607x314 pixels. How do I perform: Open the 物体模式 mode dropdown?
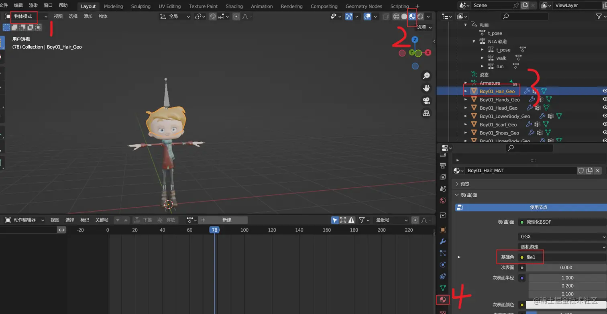pyautogui.click(x=26, y=16)
